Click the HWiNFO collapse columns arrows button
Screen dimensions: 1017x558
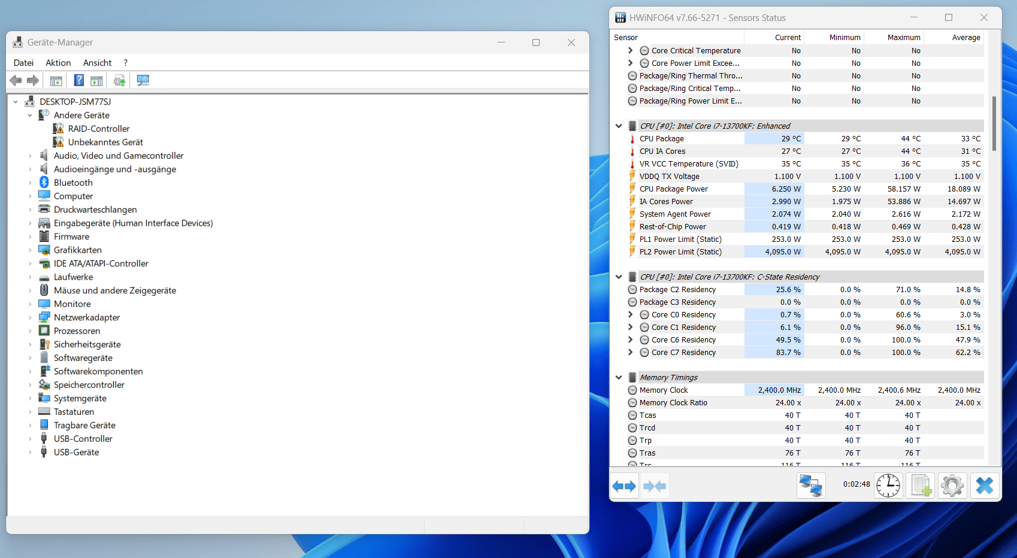(655, 486)
